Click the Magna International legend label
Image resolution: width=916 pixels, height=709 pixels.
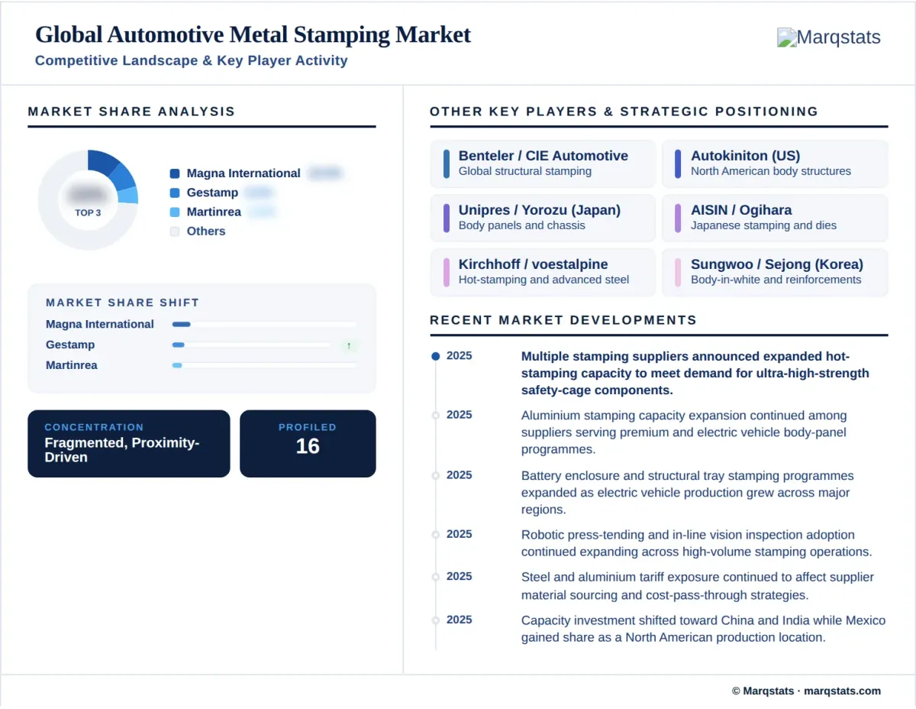pos(244,173)
